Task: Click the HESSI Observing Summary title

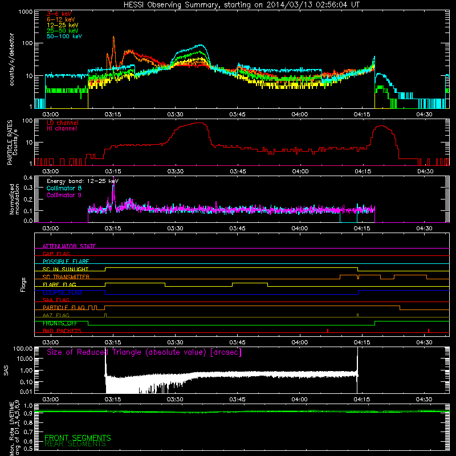Action: tap(242, 5)
